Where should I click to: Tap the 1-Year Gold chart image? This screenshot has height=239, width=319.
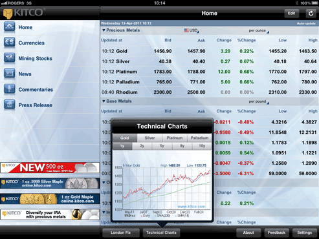point(162,190)
